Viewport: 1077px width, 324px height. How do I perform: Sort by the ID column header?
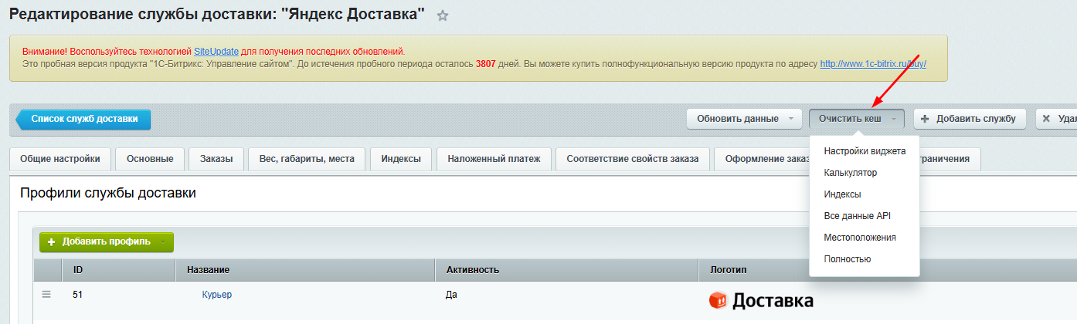(119, 270)
